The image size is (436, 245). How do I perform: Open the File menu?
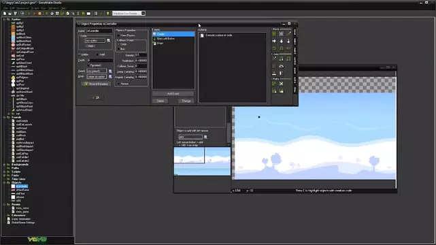click(x=5, y=8)
